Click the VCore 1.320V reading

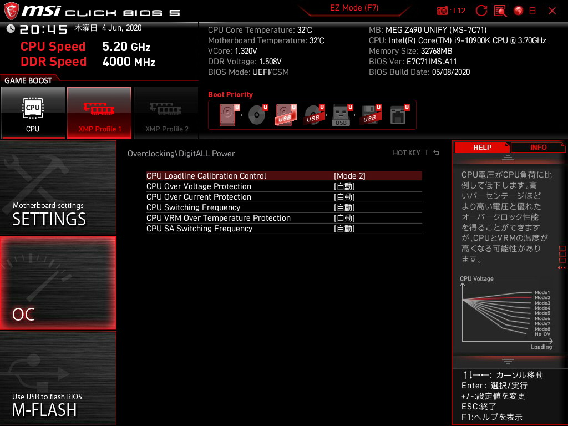(x=232, y=51)
